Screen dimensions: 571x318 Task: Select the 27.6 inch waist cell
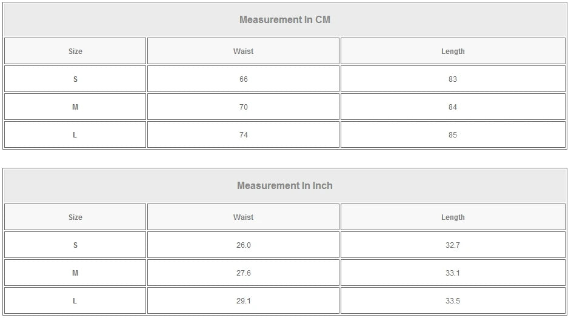(243, 273)
